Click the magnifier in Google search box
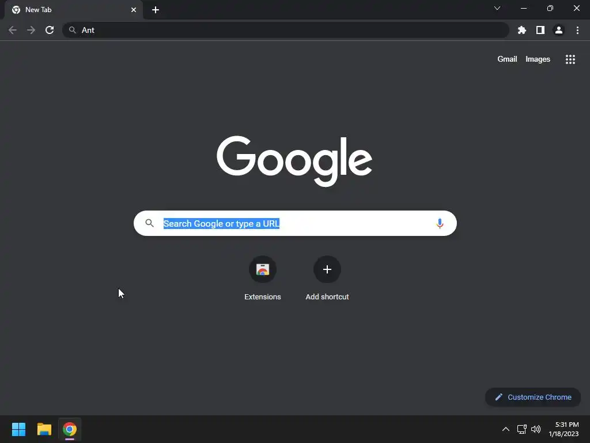This screenshot has height=443, width=590. (149, 223)
